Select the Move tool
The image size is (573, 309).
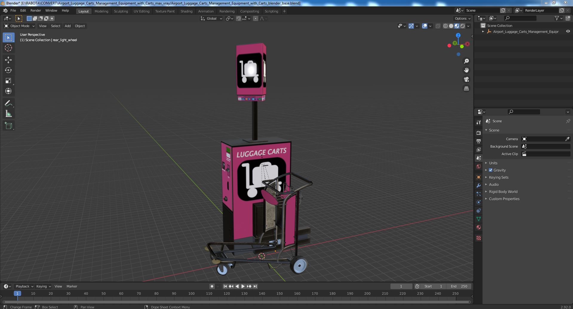click(x=8, y=60)
